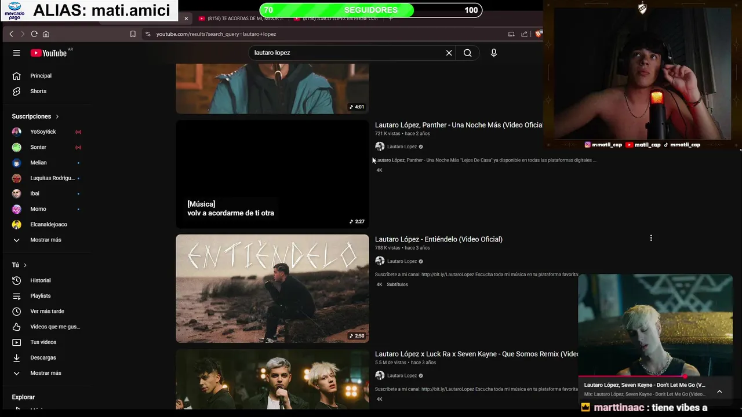
Task: Open Ver más tarde in the sidebar
Action: [x=46, y=311]
